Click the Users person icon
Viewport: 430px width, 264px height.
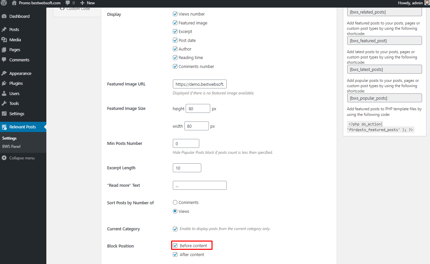[x=4, y=93]
